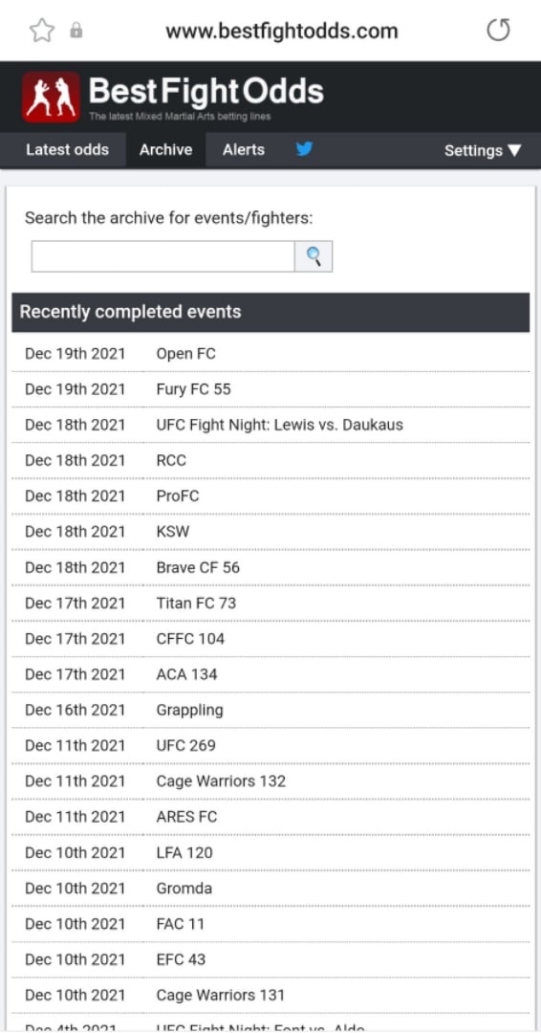The image size is (541, 1033).
Task: View the Fury FC 55 event
Action: click(x=193, y=389)
